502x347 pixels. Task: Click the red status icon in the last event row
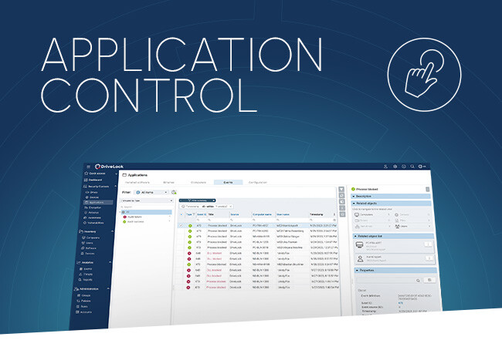188,288
